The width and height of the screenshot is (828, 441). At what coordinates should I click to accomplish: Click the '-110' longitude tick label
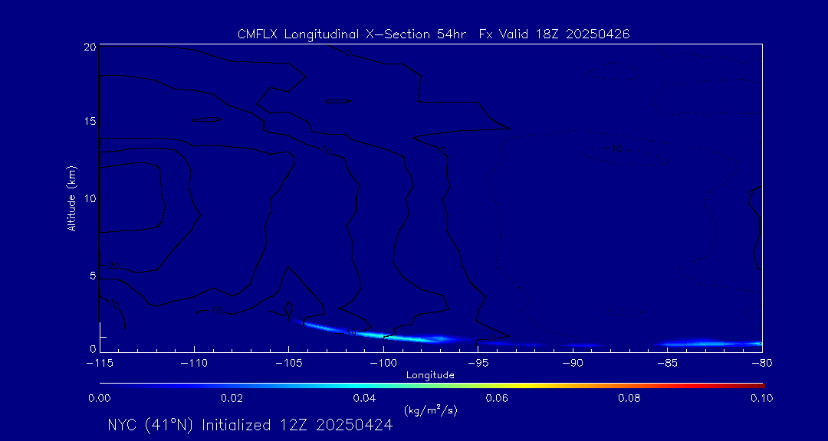pyautogui.click(x=194, y=364)
